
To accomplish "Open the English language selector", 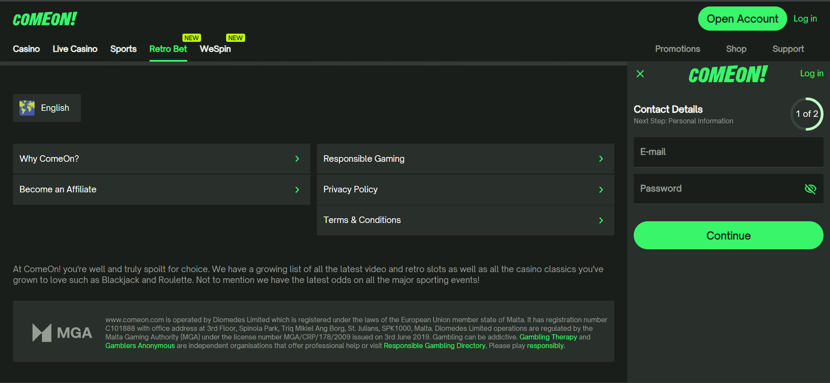I will pos(47,108).
